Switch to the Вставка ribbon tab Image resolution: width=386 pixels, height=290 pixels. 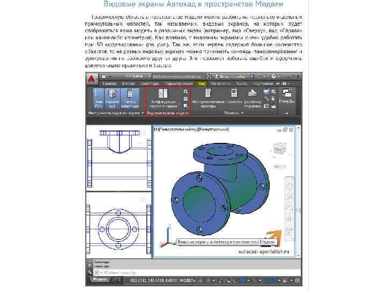pos(128,84)
